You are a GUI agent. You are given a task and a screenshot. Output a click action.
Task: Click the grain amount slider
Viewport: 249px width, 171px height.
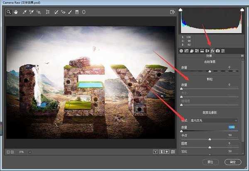click(x=210, y=88)
